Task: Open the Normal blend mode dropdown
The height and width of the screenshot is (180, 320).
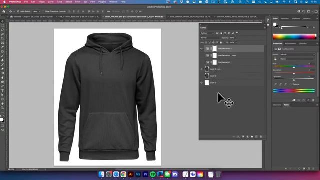Action: [x=210, y=38]
